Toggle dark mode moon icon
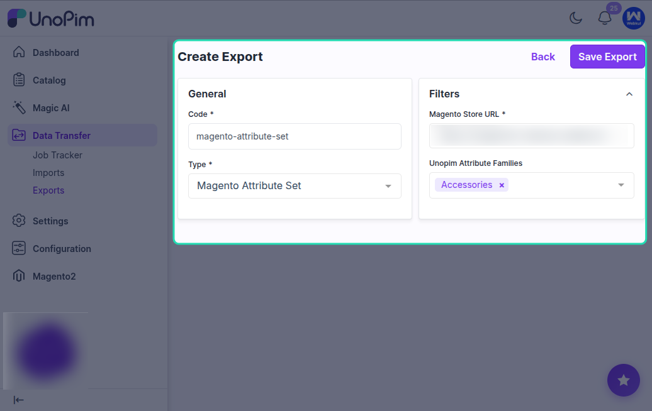 (x=576, y=18)
